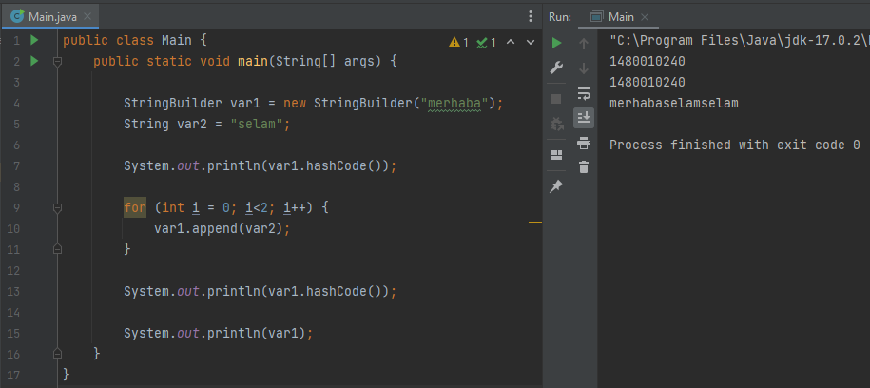Jump to next highlighted error arrow
The image size is (870, 388).
529,43
